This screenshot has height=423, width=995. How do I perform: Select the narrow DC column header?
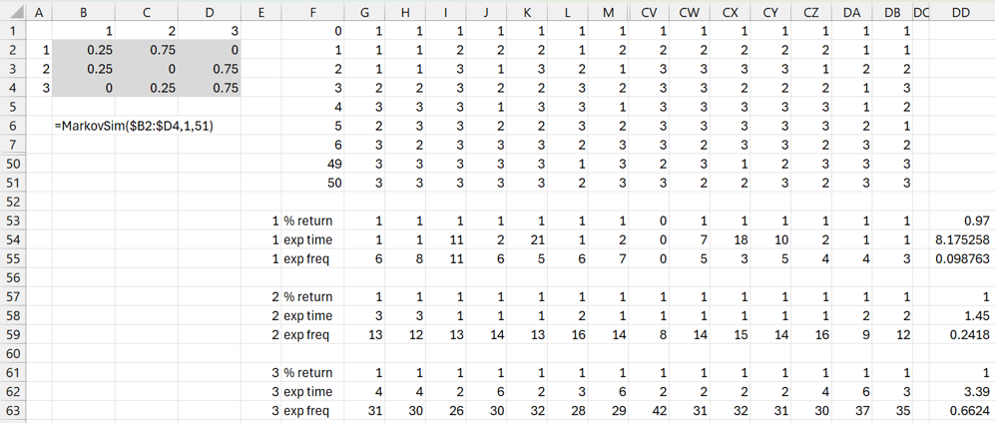pos(920,13)
